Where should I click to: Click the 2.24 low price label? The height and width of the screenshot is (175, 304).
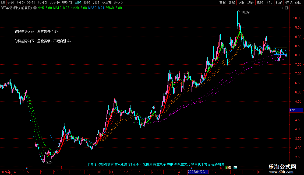coord(50,162)
